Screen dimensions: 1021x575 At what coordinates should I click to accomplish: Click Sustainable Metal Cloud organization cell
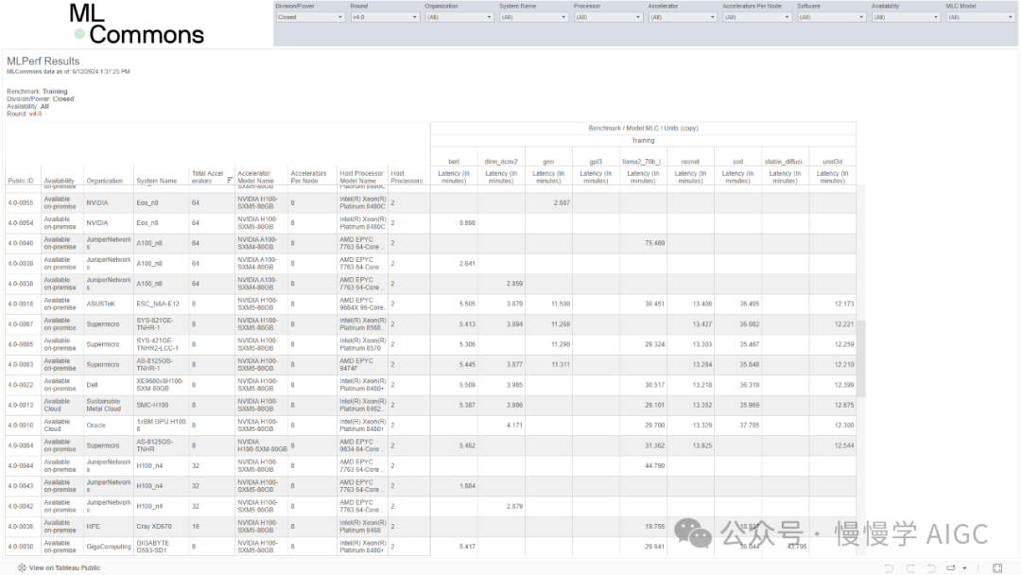(104, 405)
